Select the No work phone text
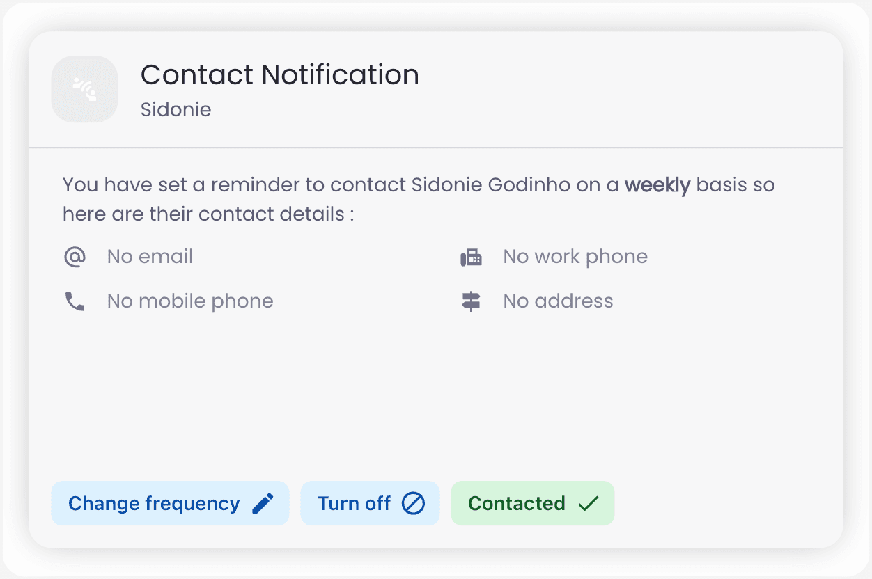Image resolution: width=872 pixels, height=579 pixels. 575,256
